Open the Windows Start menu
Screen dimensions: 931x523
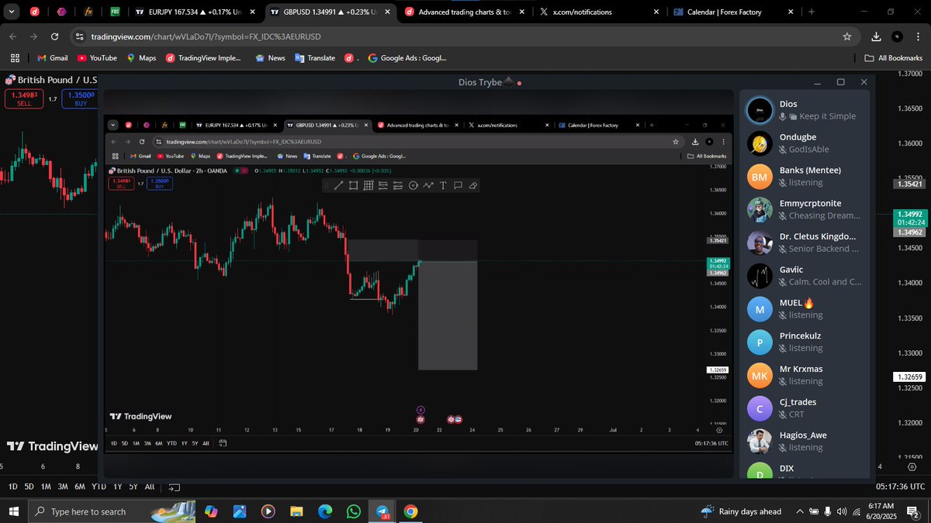(x=13, y=511)
